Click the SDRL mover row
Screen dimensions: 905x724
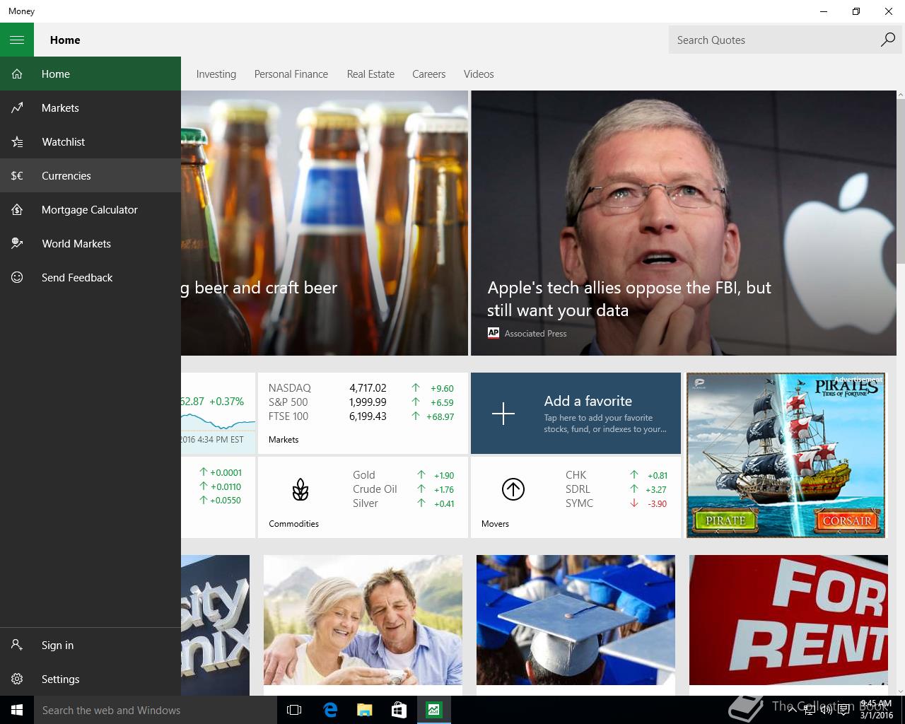[617, 489]
